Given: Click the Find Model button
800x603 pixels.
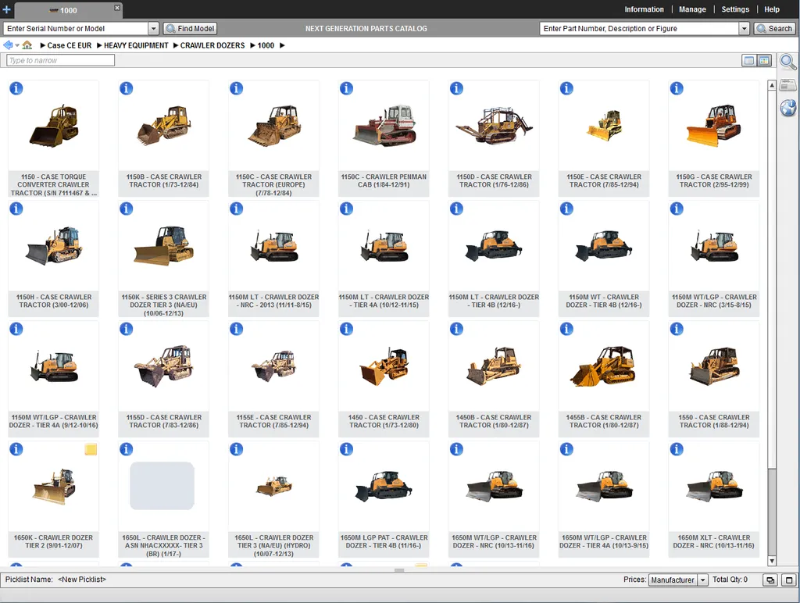Looking at the screenshot, I should point(191,29).
